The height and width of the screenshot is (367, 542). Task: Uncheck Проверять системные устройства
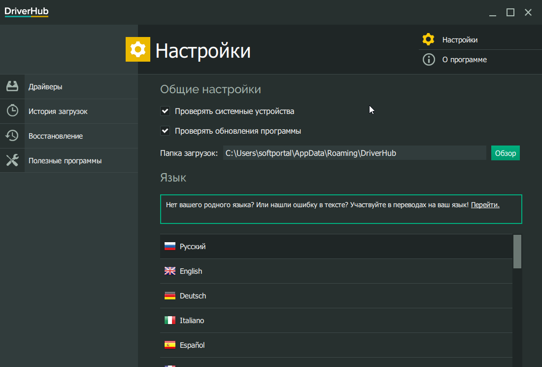tap(165, 111)
